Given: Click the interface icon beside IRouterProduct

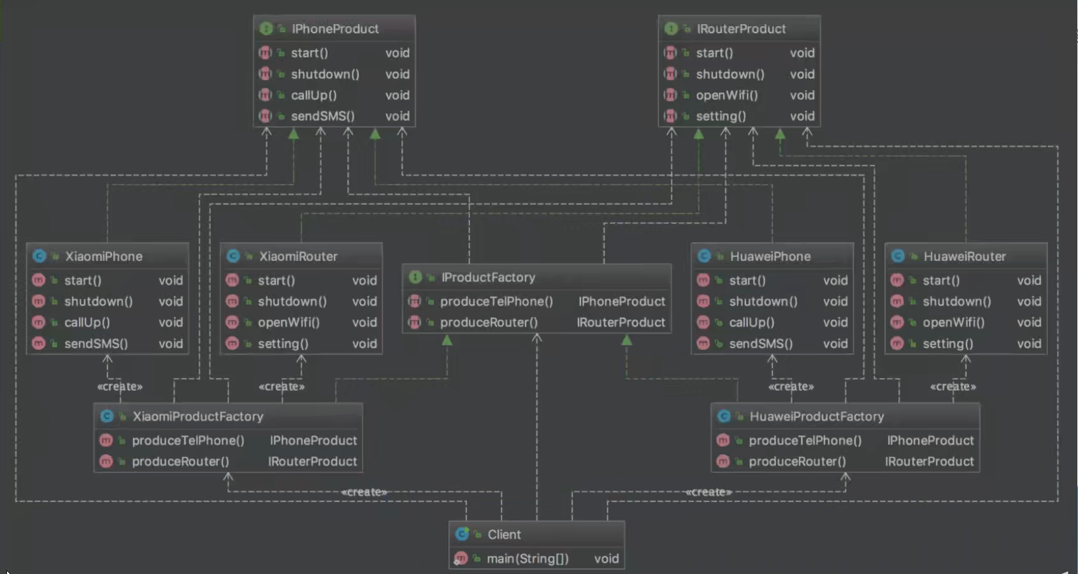Looking at the screenshot, I should [671, 29].
